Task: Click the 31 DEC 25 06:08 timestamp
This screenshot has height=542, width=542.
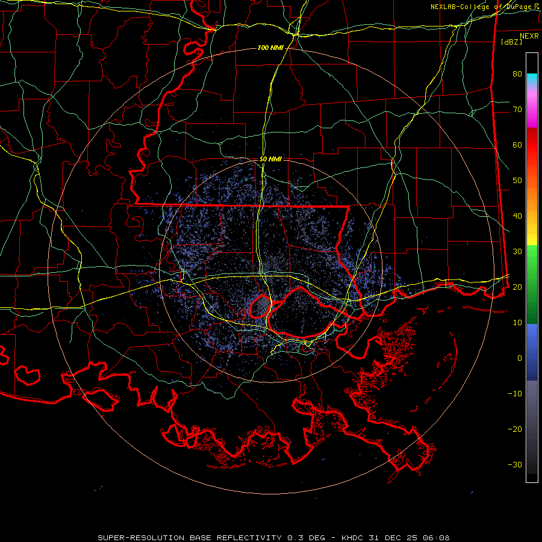Action: [x=410, y=538]
